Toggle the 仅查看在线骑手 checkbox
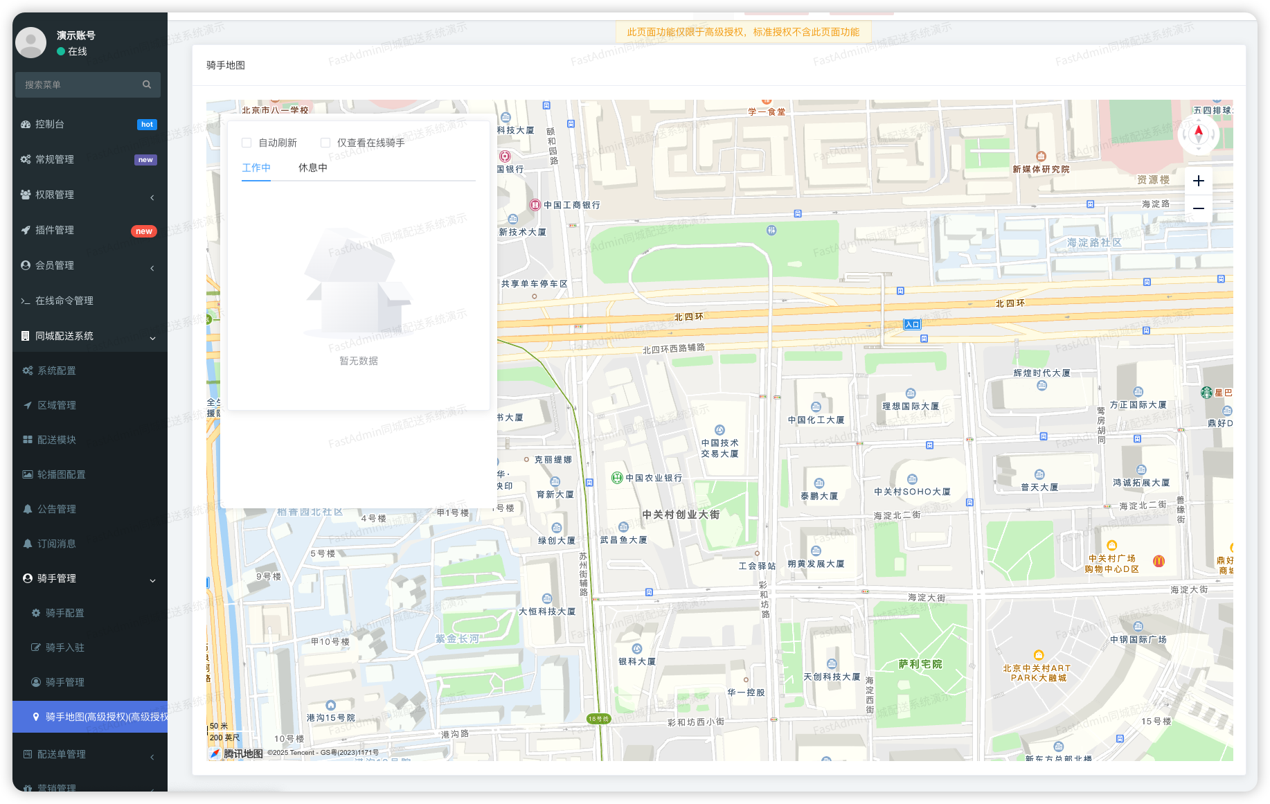The image size is (1270, 804). [325, 143]
